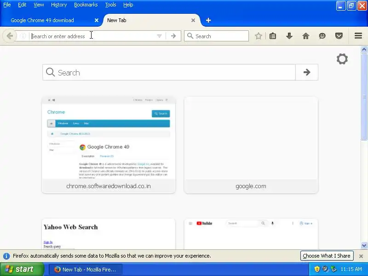This screenshot has height=276, width=368.
Task: Click the scrollbar up arrow
Action: pos(364,49)
